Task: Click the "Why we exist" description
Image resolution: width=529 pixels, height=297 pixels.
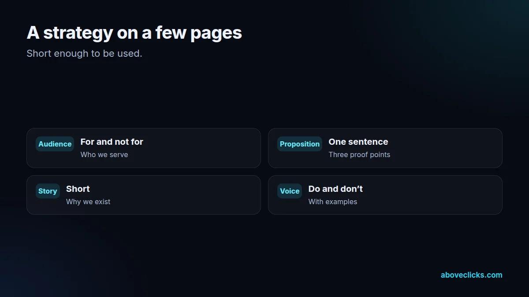Action: [x=88, y=202]
